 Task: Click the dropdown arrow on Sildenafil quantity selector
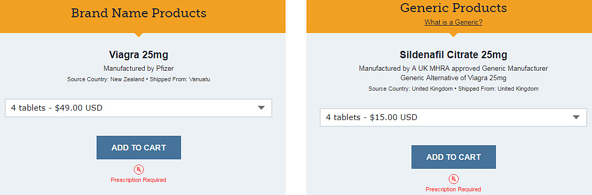576,117
